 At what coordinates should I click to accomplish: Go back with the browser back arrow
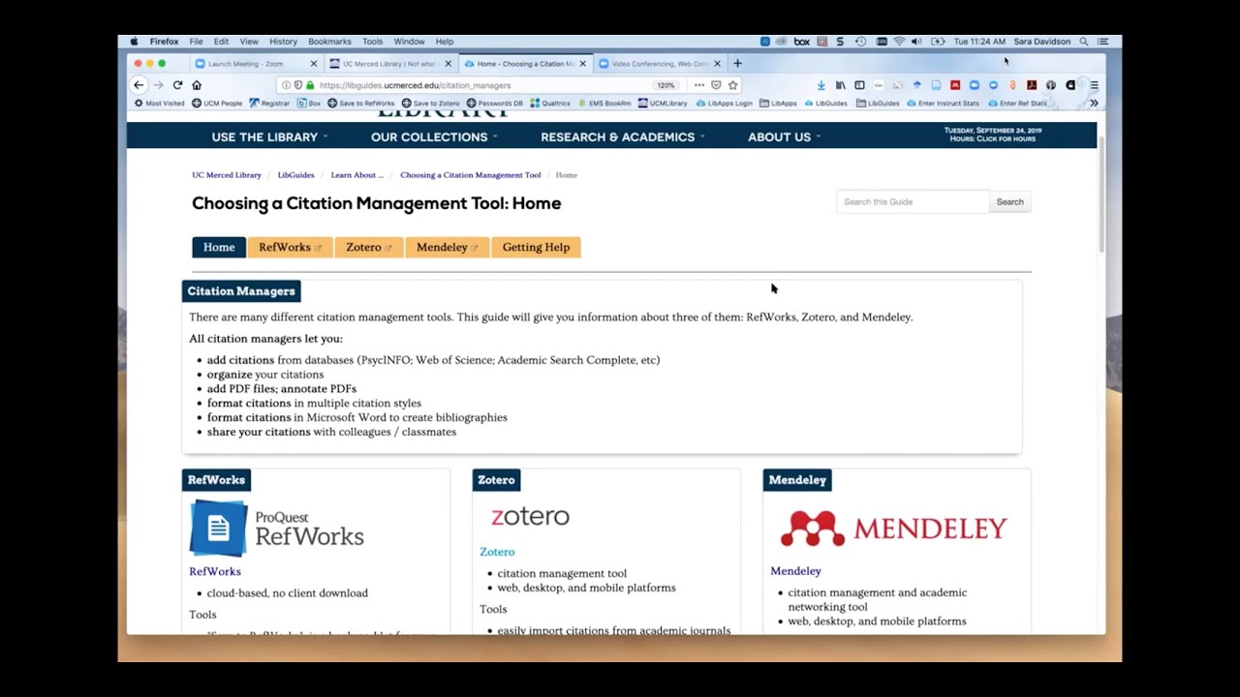(139, 85)
